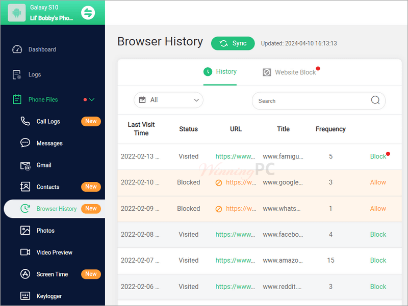Image resolution: width=408 pixels, height=306 pixels.
Task: Switch to the Website Block tab
Action: click(289, 72)
